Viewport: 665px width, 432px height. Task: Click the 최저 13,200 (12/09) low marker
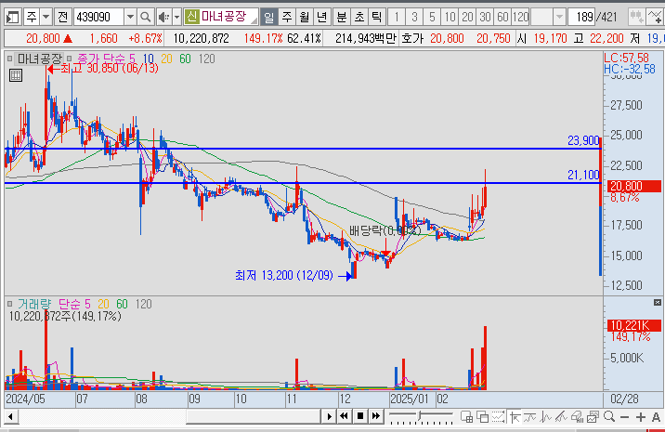293,275
